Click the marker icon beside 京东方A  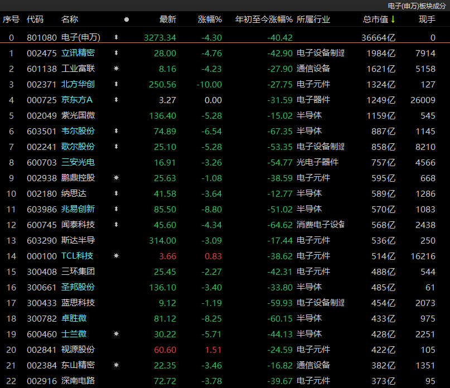point(116,100)
